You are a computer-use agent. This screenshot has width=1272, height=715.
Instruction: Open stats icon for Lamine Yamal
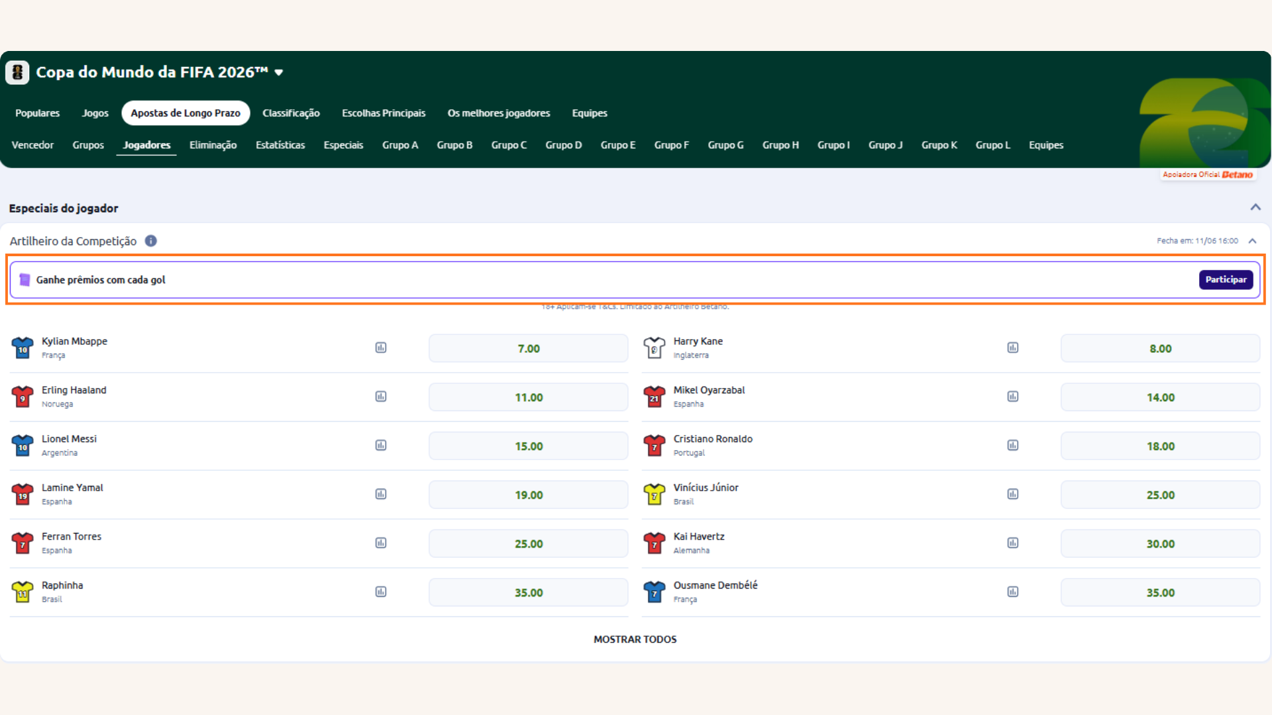(381, 494)
